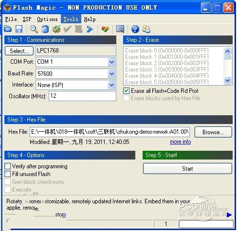Open the more info link

click(180, 142)
